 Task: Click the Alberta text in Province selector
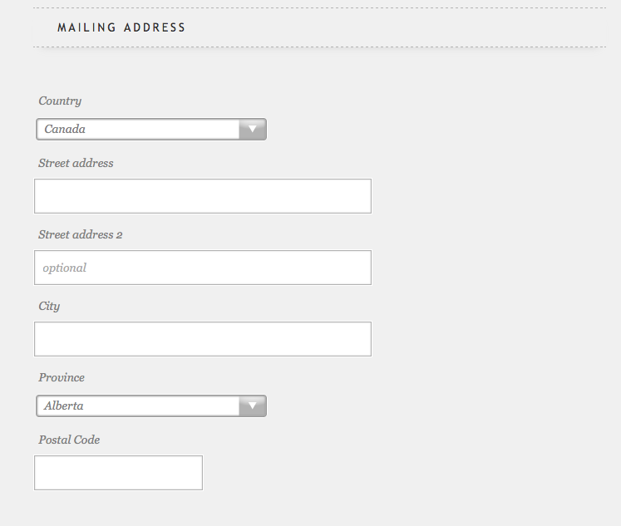point(64,406)
